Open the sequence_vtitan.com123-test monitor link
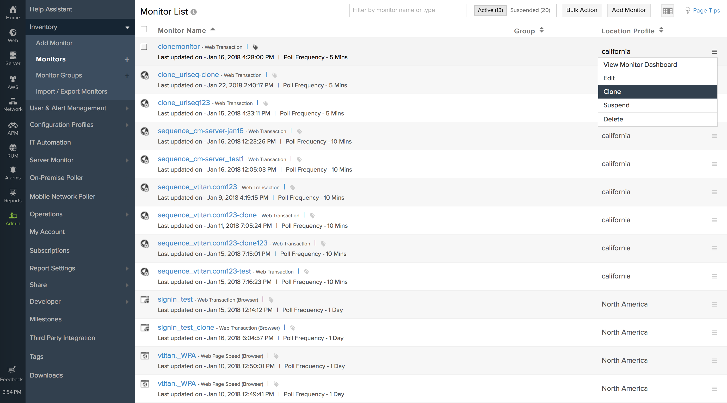Image resolution: width=727 pixels, height=403 pixels. click(x=204, y=271)
